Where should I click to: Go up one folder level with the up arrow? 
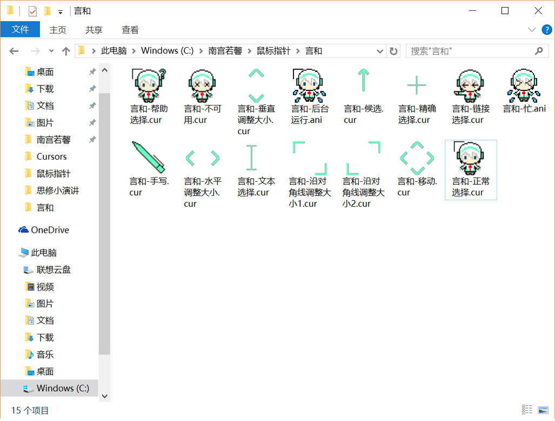pyautogui.click(x=65, y=50)
